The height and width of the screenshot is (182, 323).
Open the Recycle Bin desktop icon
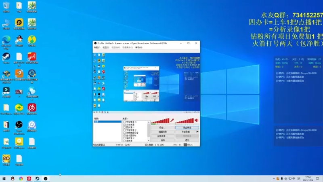click(x=6, y=7)
